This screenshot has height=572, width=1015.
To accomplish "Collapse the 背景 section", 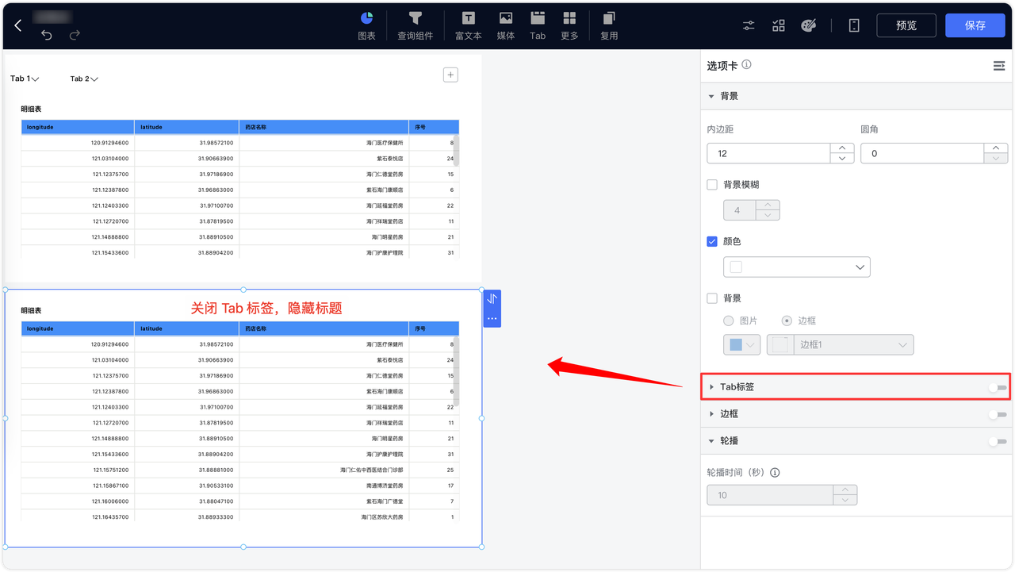I will tap(711, 96).
